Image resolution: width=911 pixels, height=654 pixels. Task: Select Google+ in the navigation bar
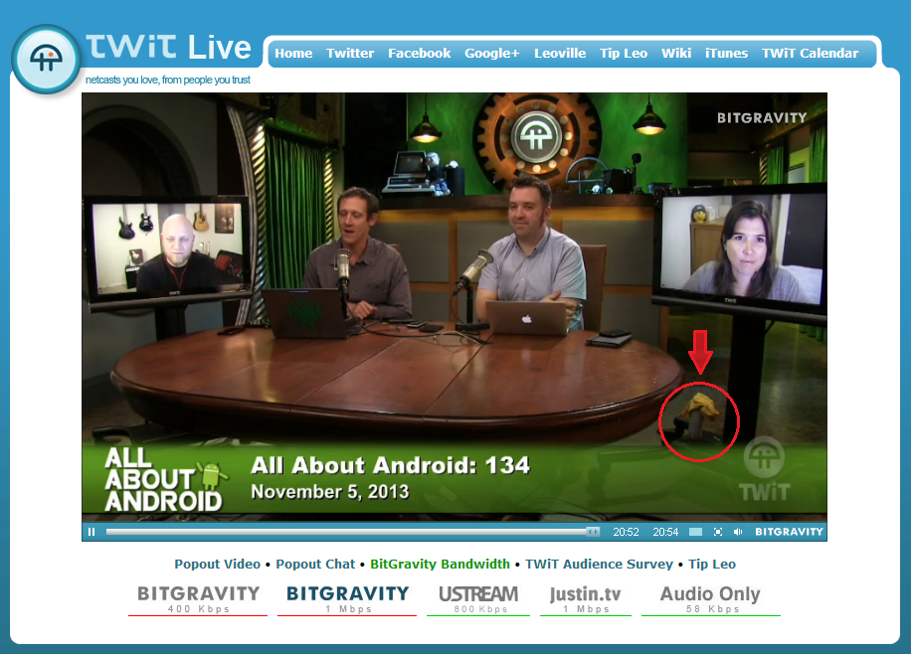tap(492, 54)
